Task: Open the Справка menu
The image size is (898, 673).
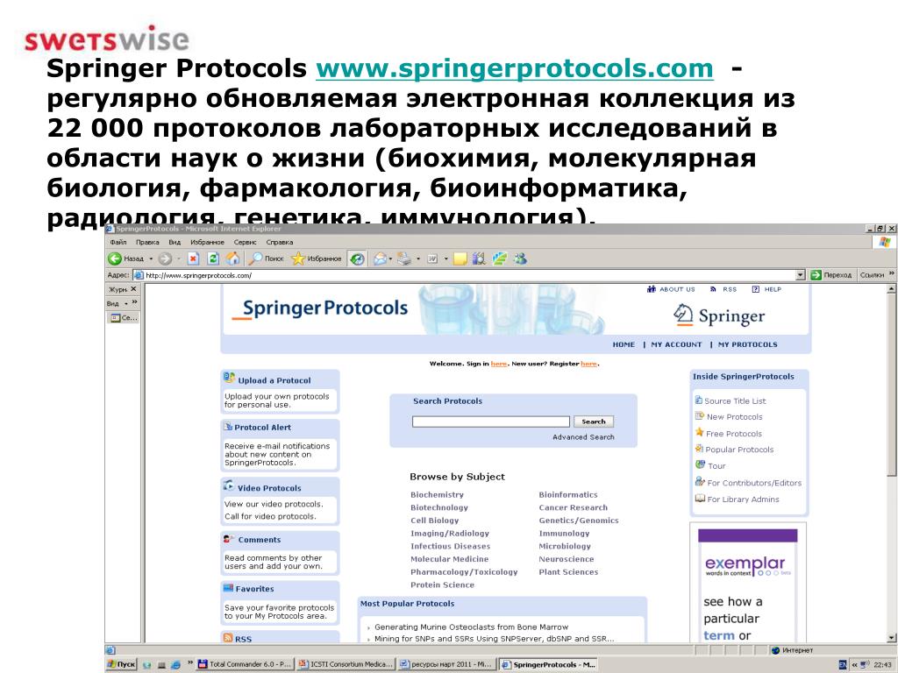Action: pos(280,242)
